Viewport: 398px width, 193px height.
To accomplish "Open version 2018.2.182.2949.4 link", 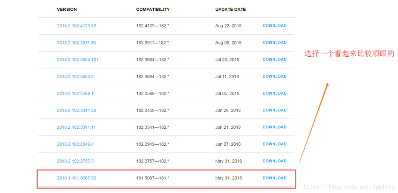I will [75, 144].
